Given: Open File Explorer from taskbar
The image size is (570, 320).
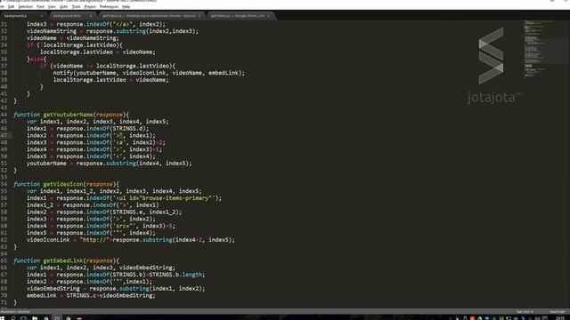Looking at the screenshot, I should pyautogui.click(x=35, y=318).
